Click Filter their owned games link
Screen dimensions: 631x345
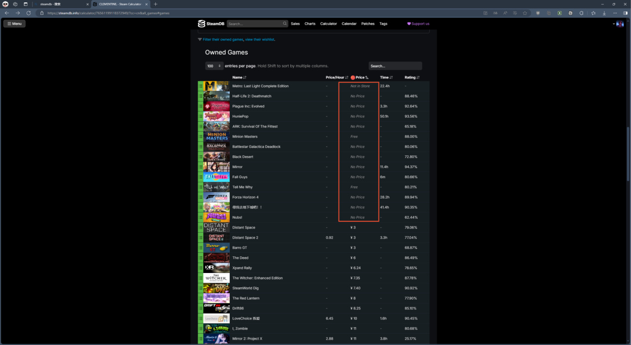click(223, 39)
